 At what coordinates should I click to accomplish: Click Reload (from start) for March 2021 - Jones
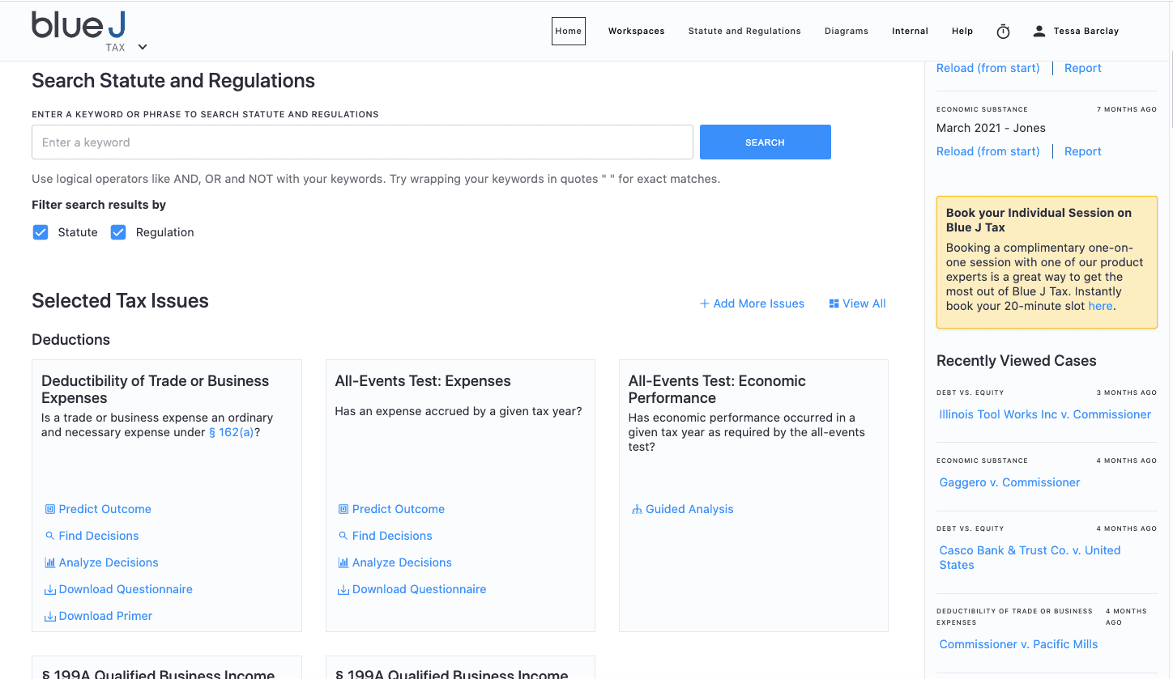tap(988, 151)
